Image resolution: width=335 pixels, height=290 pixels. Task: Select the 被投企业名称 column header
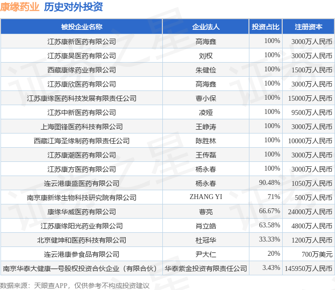82,27
